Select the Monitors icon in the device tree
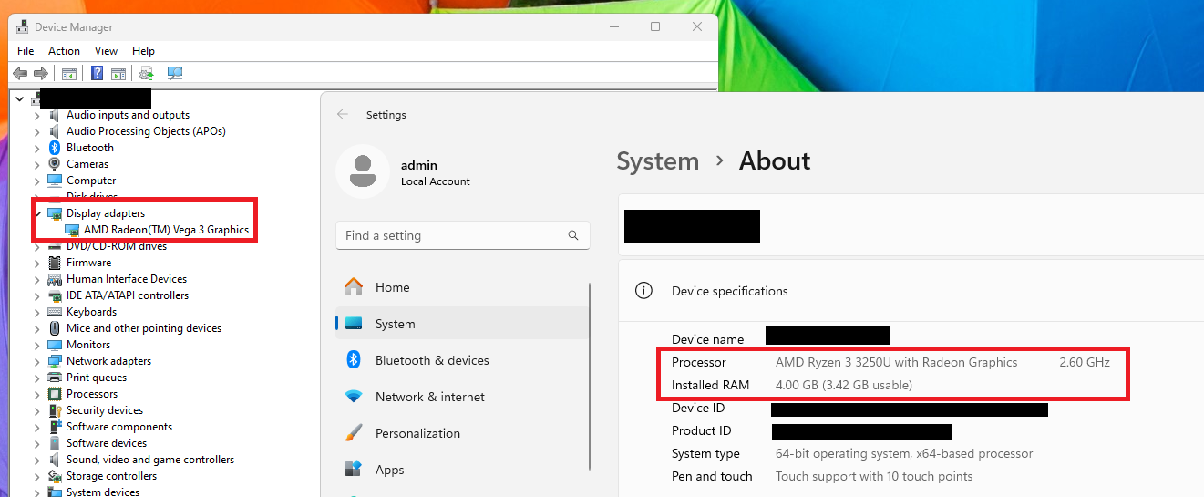 (x=55, y=345)
